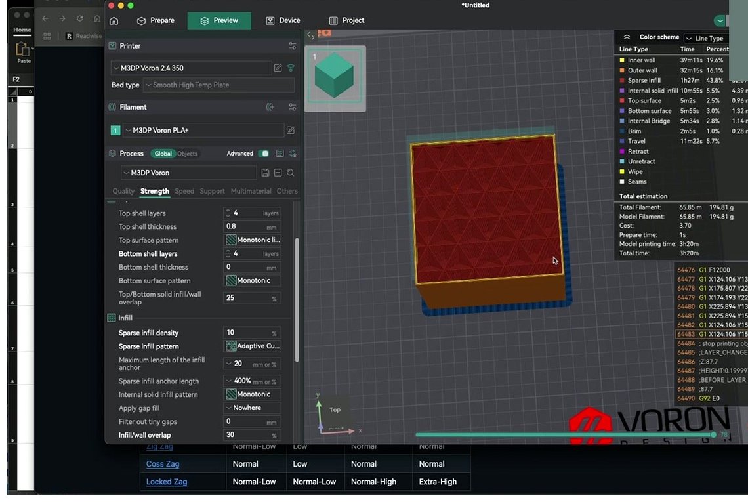Click the browser forward arrow
The height and width of the screenshot is (502, 748).
(62, 18)
